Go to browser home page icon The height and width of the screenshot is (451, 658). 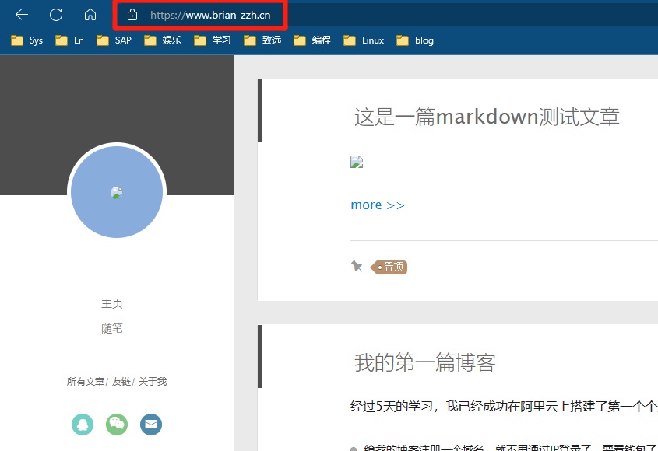tap(90, 15)
